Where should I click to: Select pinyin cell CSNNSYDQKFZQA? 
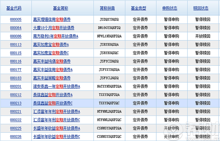[109, 128]
